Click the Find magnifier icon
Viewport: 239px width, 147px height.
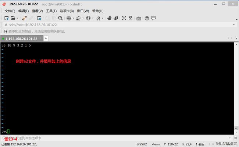click(x=60, y=18)
